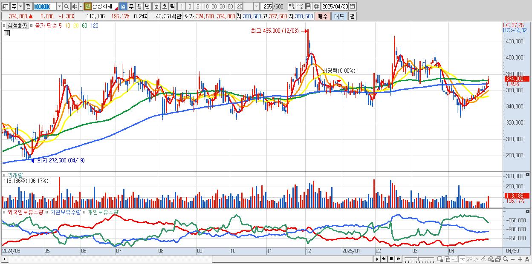
Task: Choose the 60 interval button
Action: 230,7
